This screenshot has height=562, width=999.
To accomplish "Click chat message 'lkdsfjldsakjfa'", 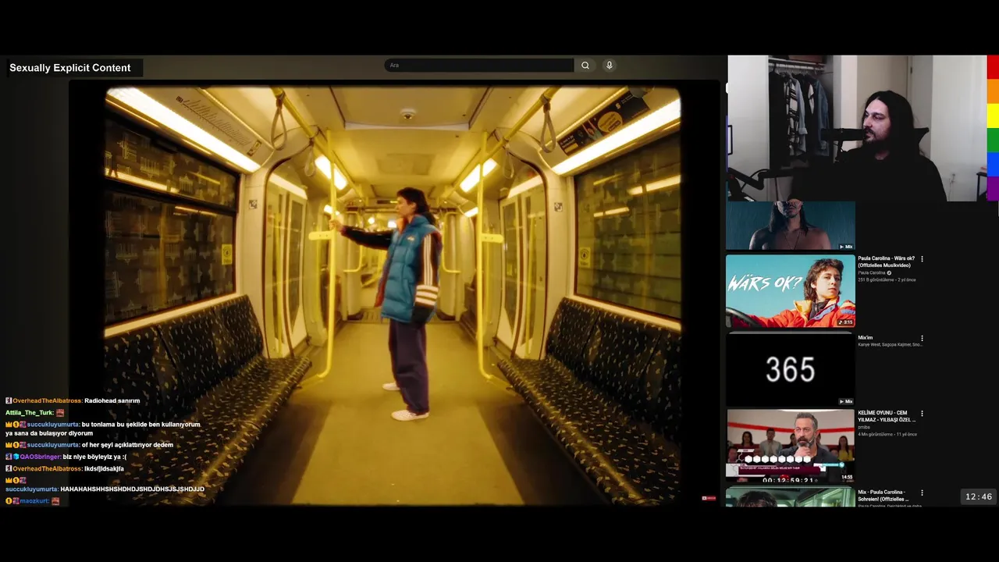I will coord(104,468).
